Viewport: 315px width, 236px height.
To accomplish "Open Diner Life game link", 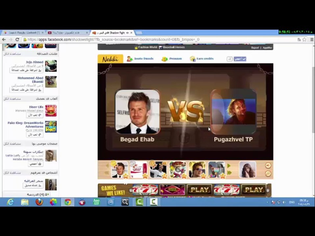I will pyautogui.click(x=36, y=107).
